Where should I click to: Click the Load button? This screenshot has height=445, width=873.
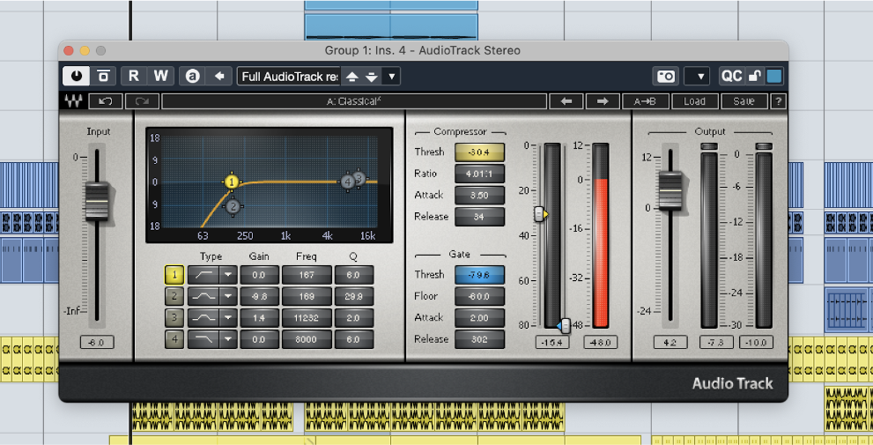tap(695, 101)
